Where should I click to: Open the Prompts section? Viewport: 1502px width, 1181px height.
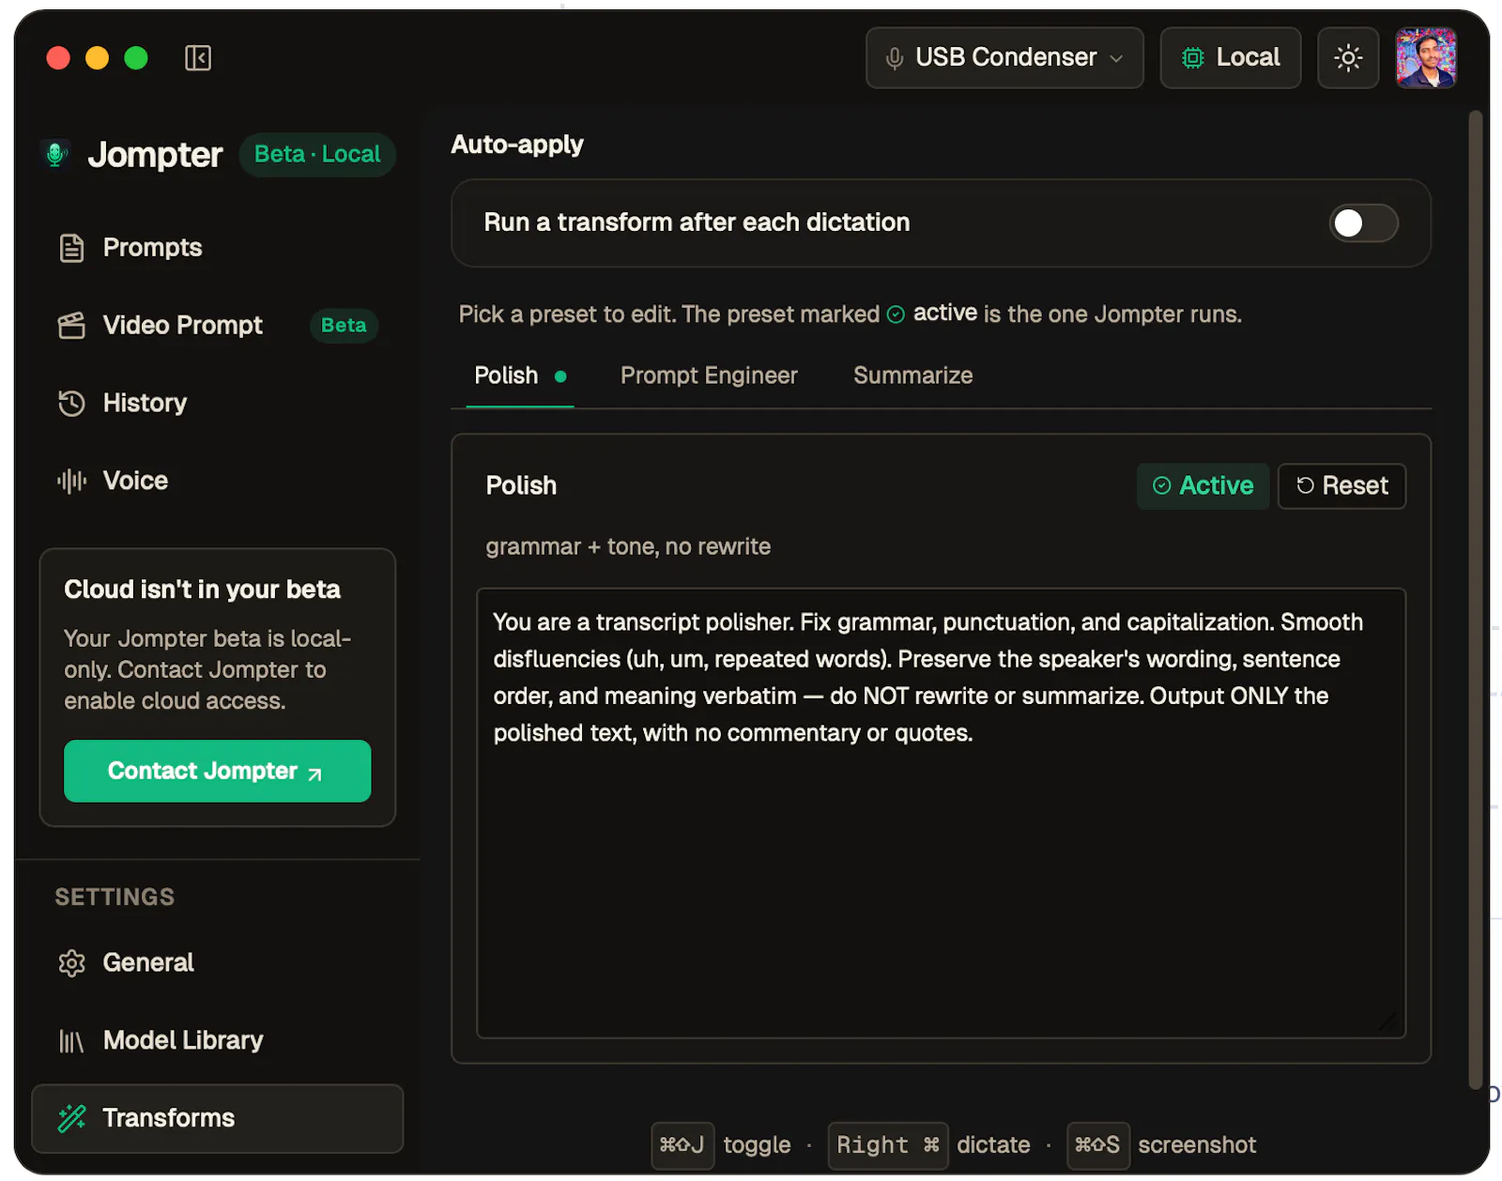(218, 248)
